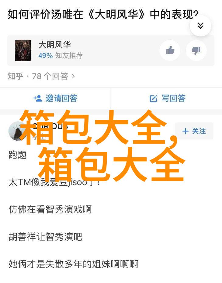
Task: Select the answer line 胡善祥让智秀演吧
Action: click(45, 237)
